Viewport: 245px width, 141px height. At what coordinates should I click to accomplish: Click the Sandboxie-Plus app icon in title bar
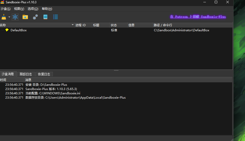(x=2, y=2)
